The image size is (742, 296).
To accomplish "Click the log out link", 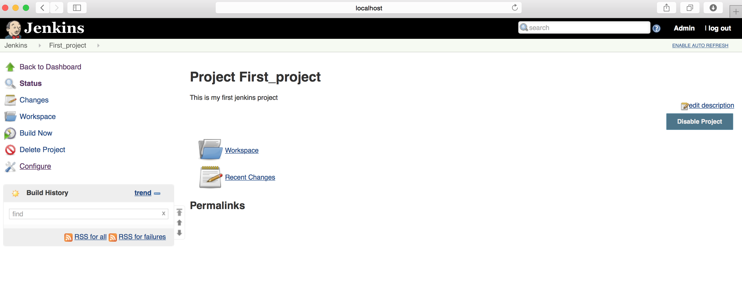I will tap(719, 28).
